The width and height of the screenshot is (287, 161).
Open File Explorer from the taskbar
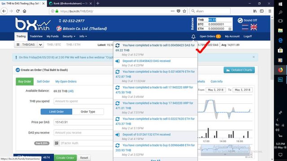click(280, 30)
